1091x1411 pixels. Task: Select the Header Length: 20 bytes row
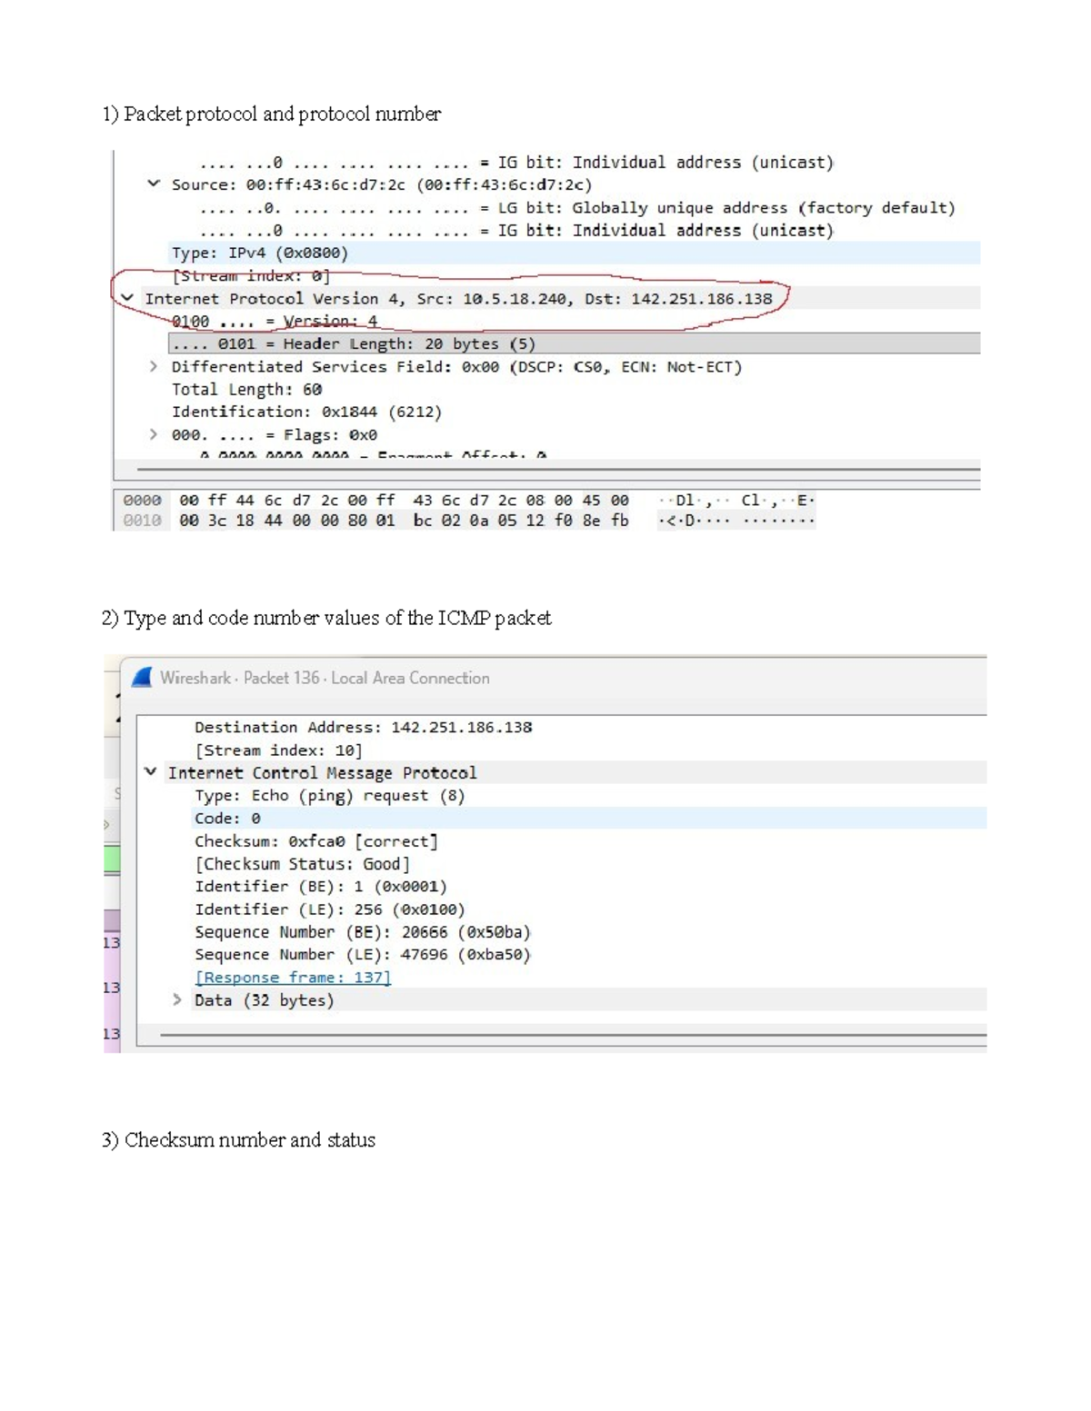(575, 343)
